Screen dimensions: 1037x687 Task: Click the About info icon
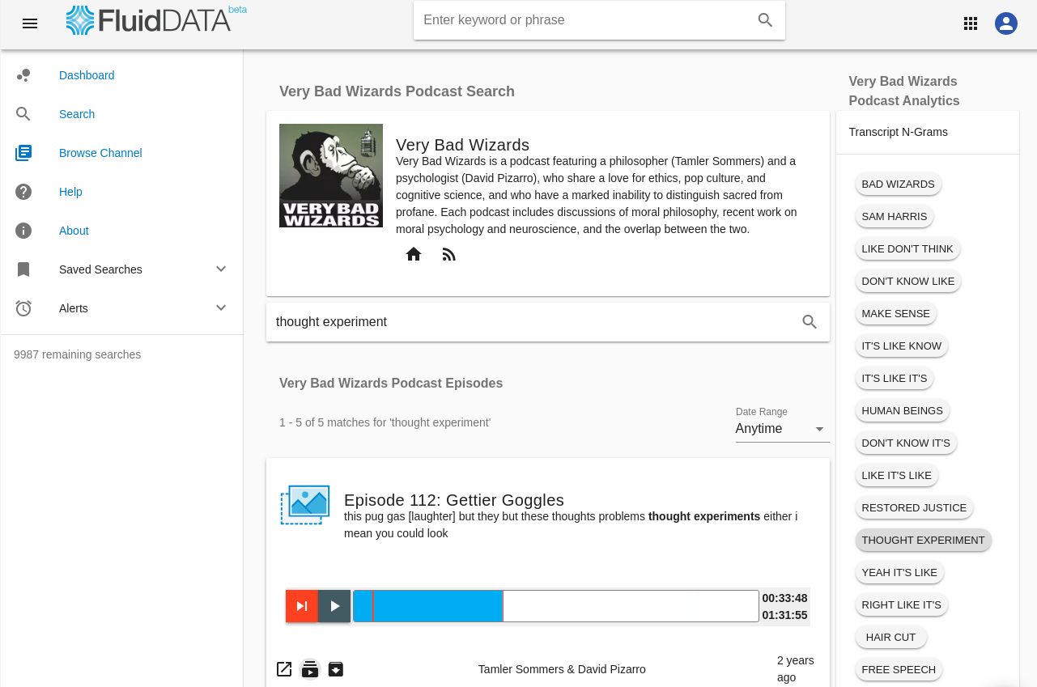coord(23,231)
